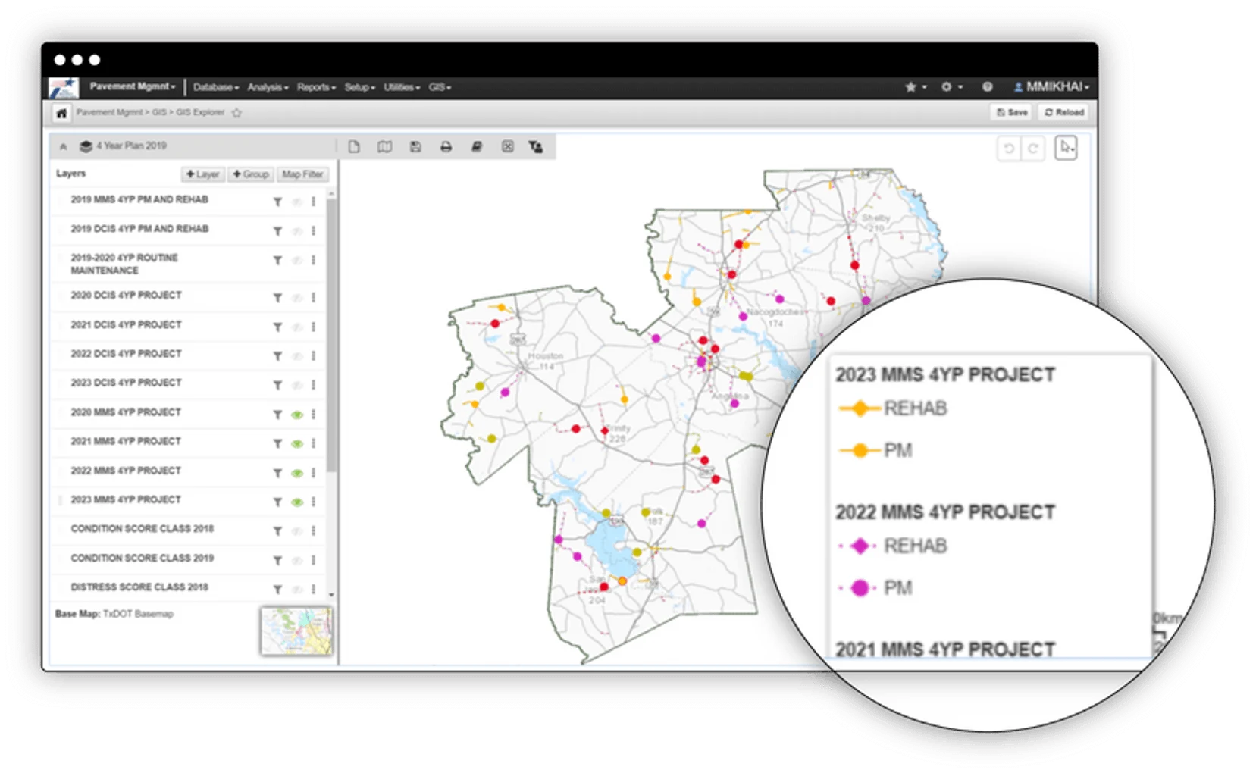Open filter for 2020 DCIS 4YP PROJECT layer
The image size is (1256, 773).
click(277, 298)
